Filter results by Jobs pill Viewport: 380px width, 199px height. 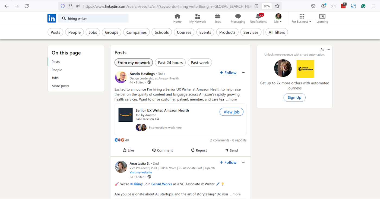point(93,32)
